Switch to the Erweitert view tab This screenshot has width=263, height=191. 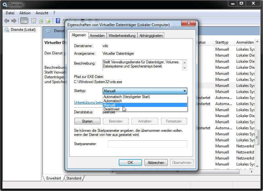(x=53, y=178)
